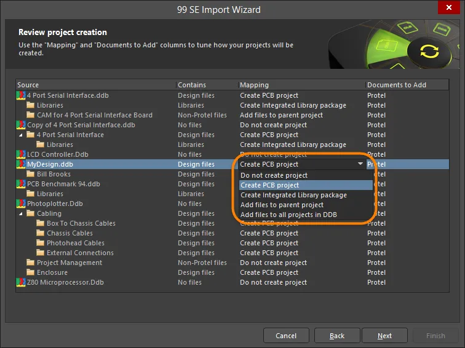Cancel the import wizard
The image size is (465, 348).
(286, 336)
